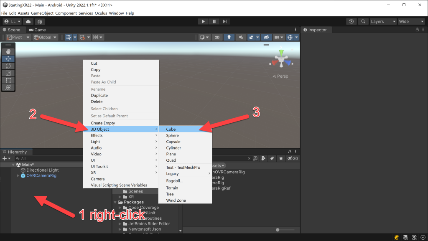Image resolution: width=428 pixels, height=241 pixels.
Task: Collapse the Packages folder tree
Action: coord(115,202)
